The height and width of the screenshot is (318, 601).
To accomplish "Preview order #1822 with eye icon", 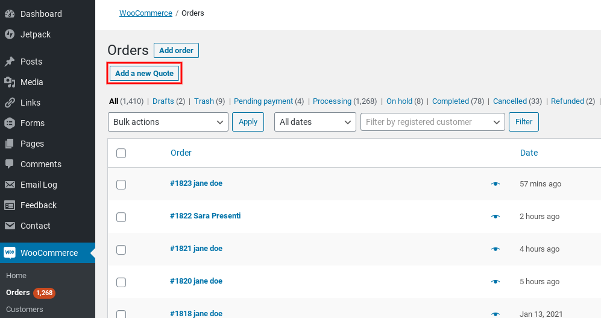I will click(x=496, y=217).
